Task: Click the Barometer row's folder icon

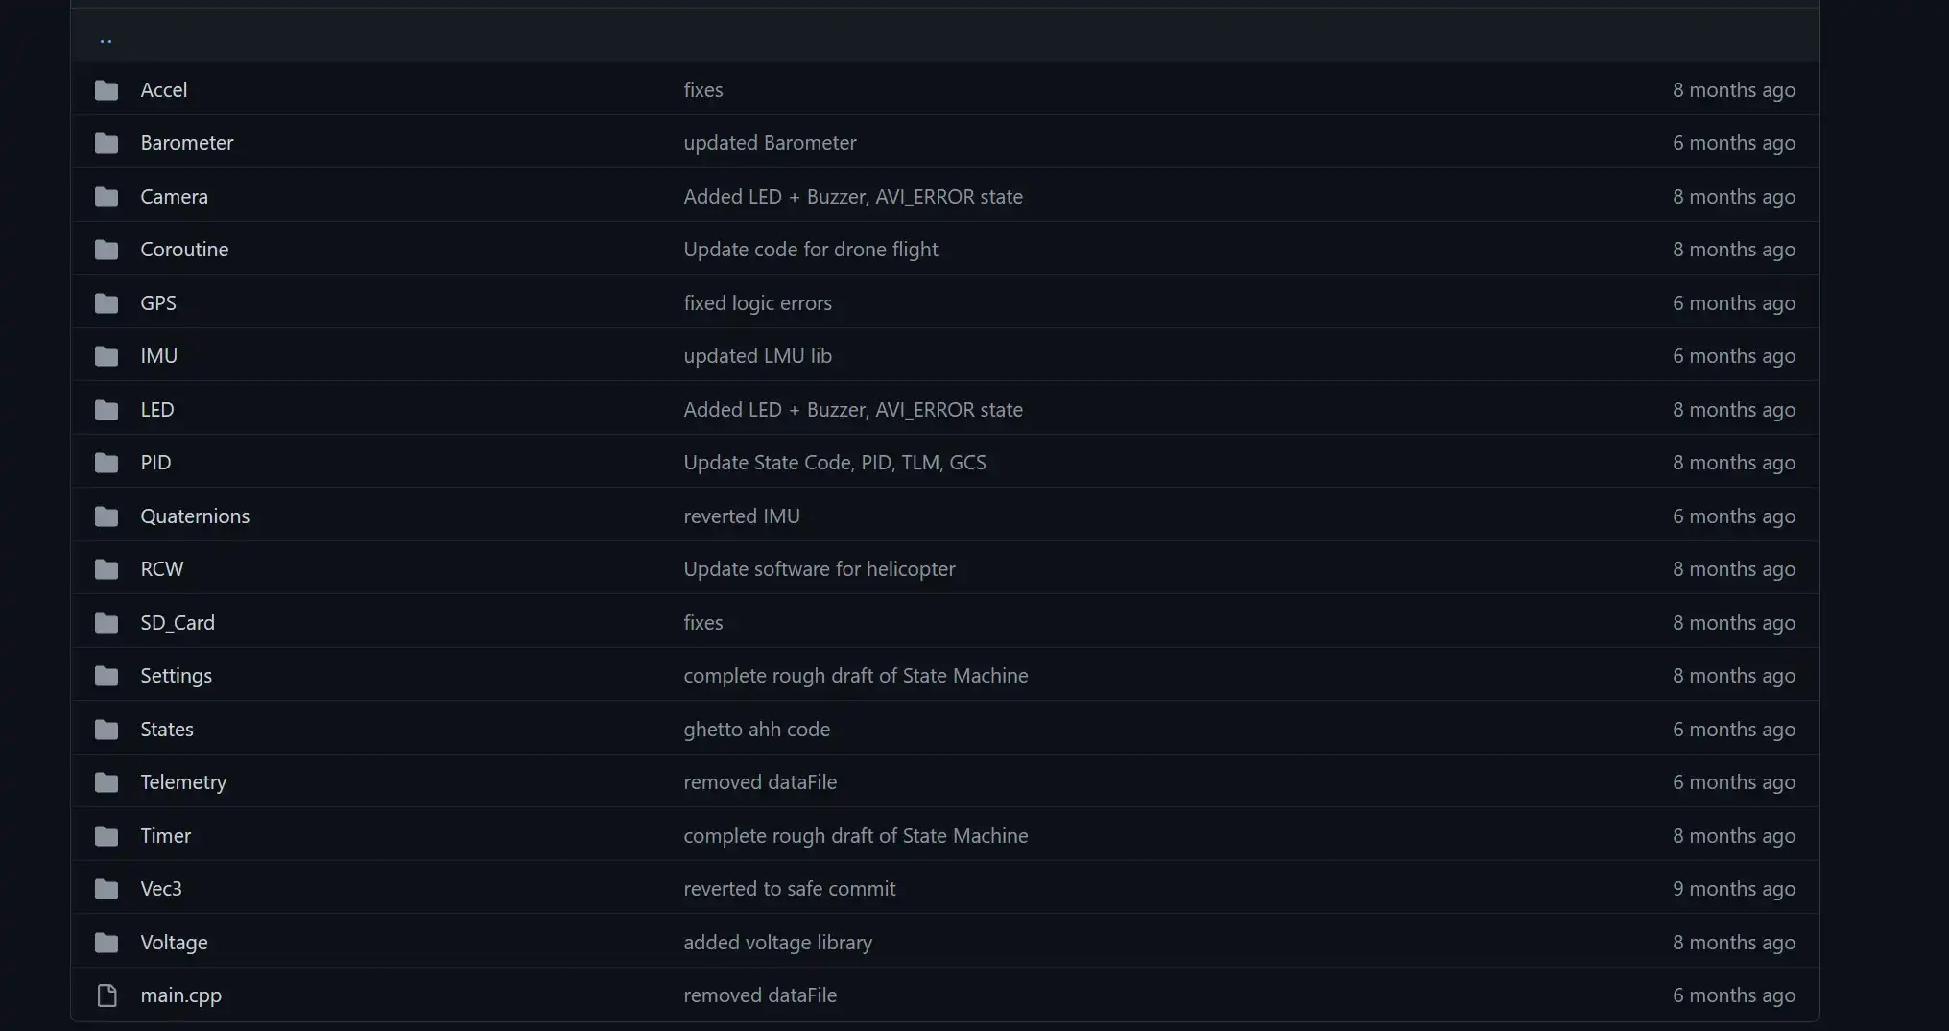Action: (107, 143)
